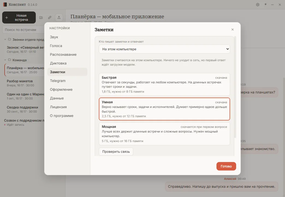
Task: Select the Умная model option
Action: pyautogui.click(x=164, y=109)
